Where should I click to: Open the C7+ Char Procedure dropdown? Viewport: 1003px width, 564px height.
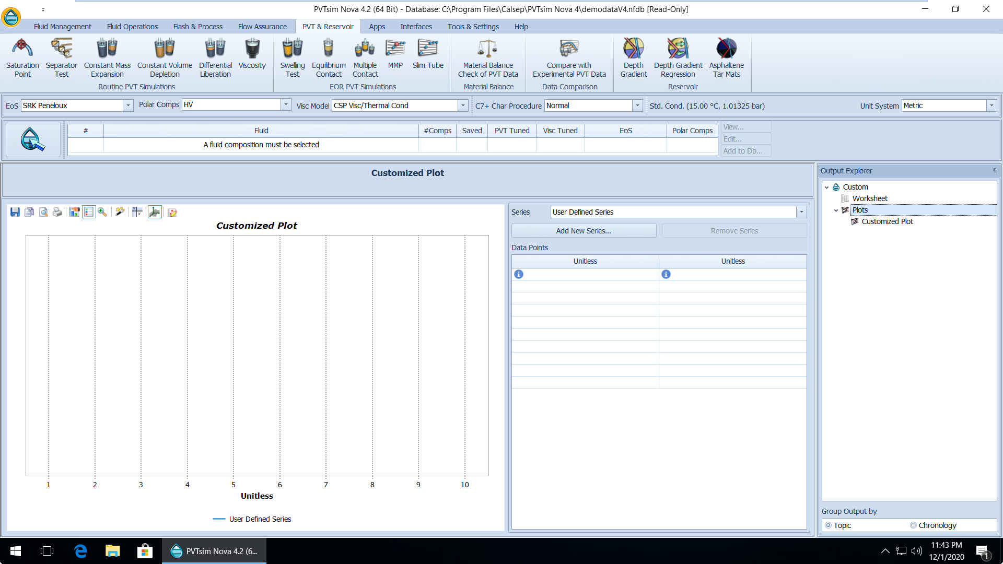pos(637,105)
